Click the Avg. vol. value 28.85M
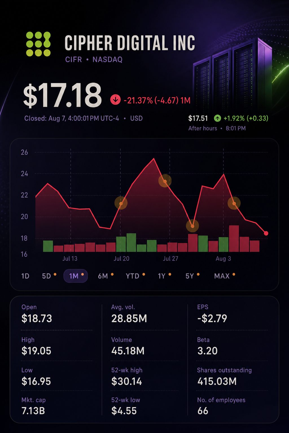289x433 pixels. click(x=129, y=319)
